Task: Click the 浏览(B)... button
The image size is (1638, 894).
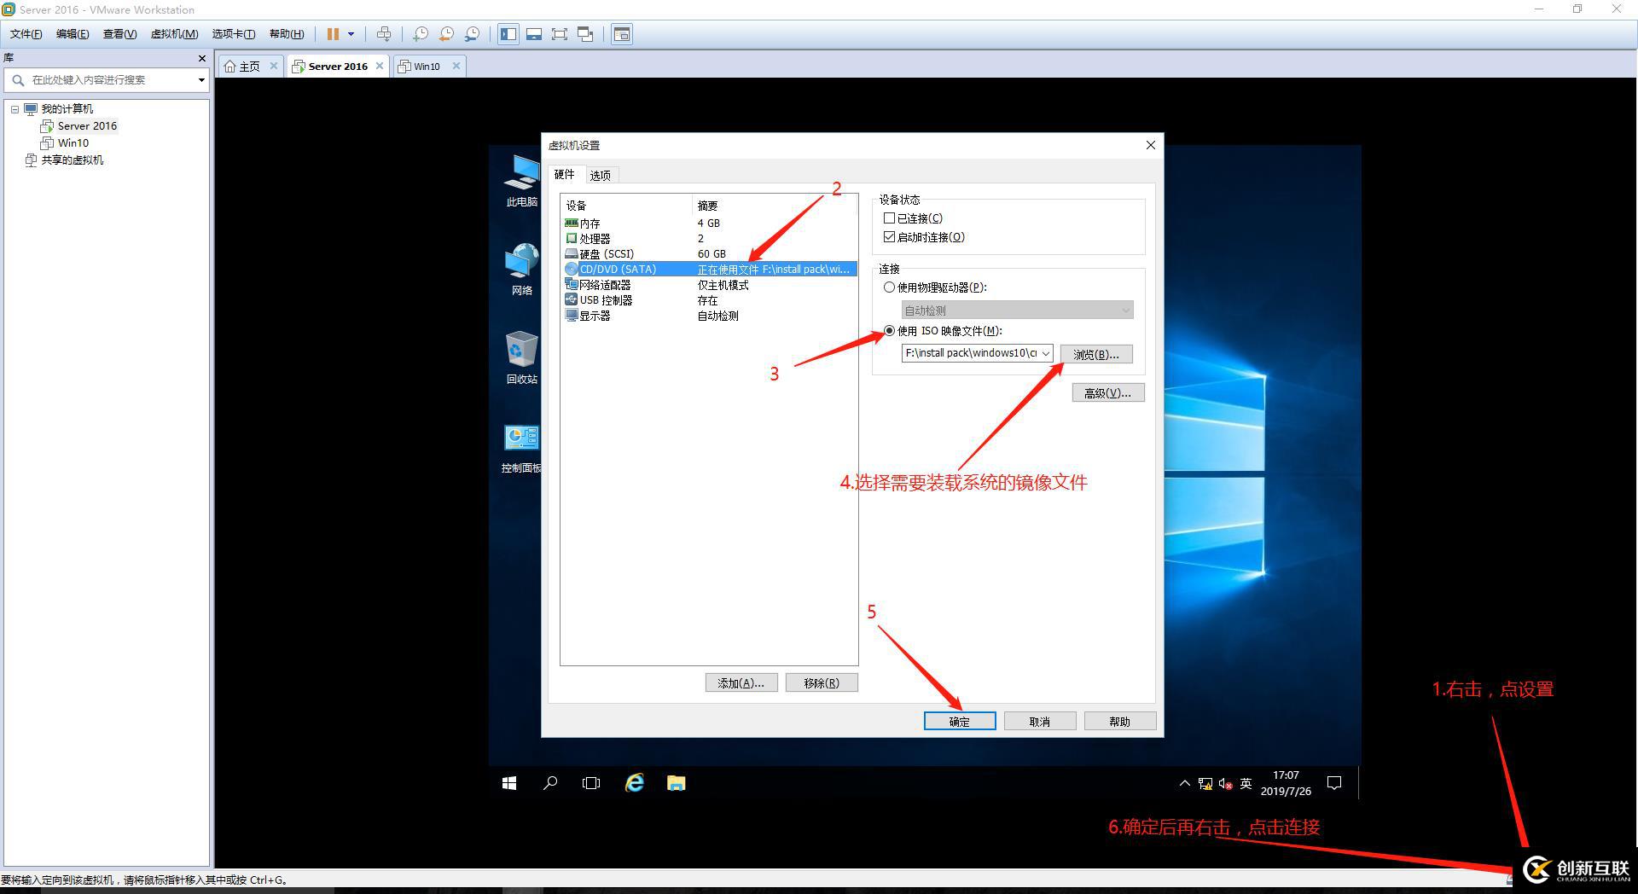Action: [x=1096, y=354]
